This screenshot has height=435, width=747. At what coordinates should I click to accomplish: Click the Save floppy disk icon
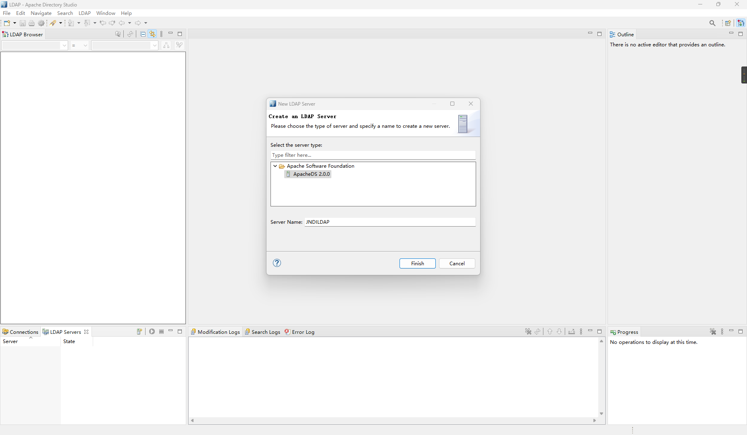[23, 23]
